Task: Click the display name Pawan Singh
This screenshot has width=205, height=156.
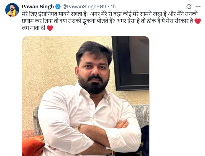Action: [x=38, y=7]
